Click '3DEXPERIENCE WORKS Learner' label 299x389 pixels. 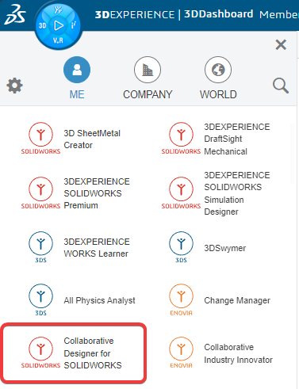click(x=97, y=248)
